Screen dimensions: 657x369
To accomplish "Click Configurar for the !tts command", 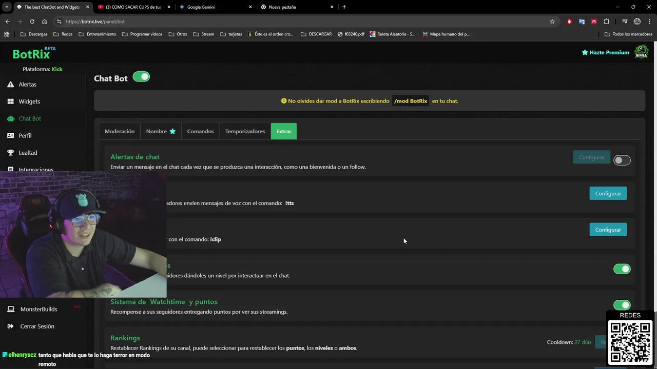I will (608, 194).
